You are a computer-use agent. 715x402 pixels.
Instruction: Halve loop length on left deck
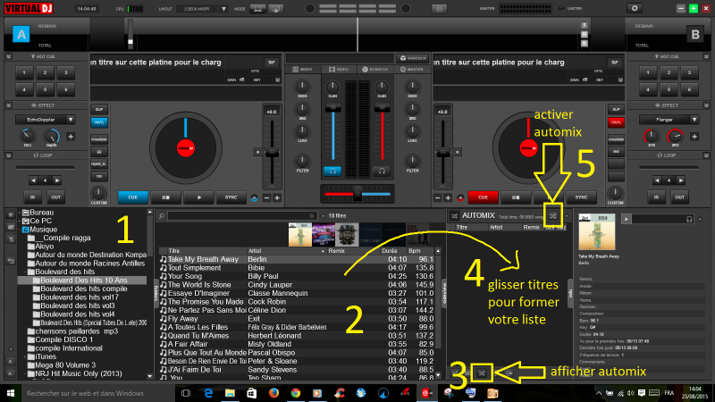click(x=33, y=180)
